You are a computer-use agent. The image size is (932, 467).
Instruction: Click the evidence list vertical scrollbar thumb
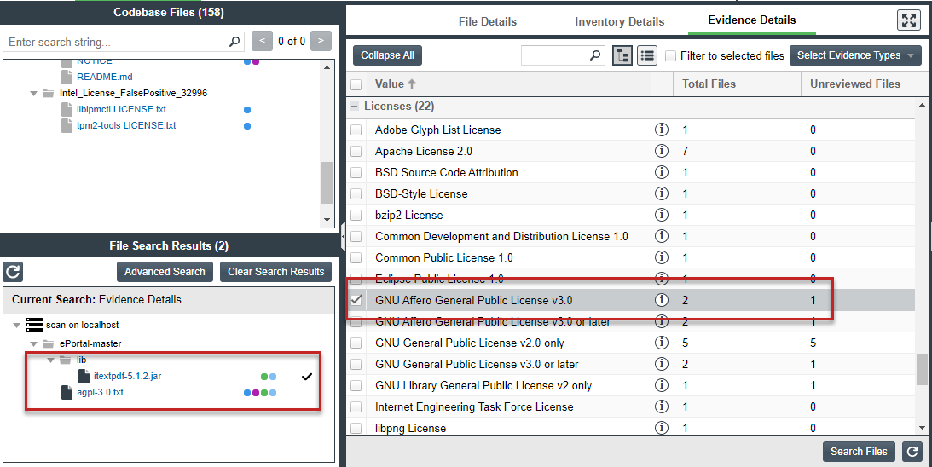pyautogui.click(x=922, y=369)
